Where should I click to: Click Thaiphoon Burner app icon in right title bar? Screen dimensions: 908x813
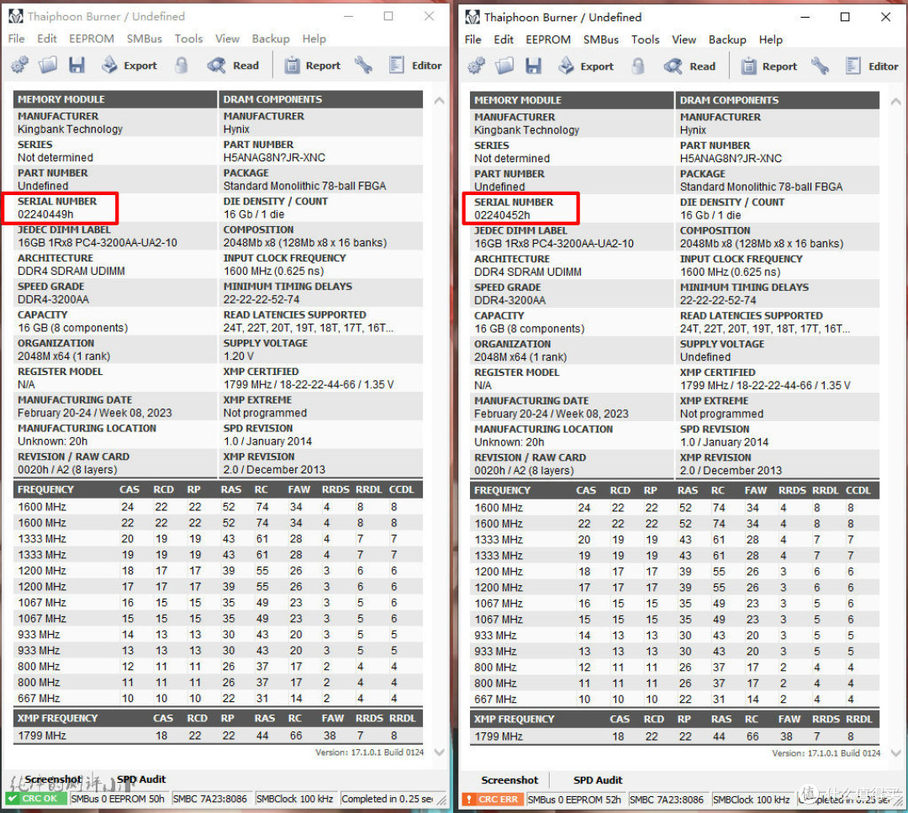point(472,18)
